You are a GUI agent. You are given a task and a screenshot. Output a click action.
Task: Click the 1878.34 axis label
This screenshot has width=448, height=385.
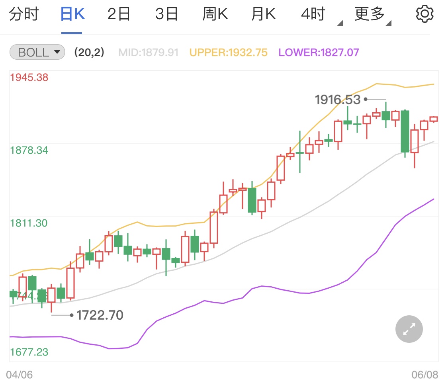29,150
